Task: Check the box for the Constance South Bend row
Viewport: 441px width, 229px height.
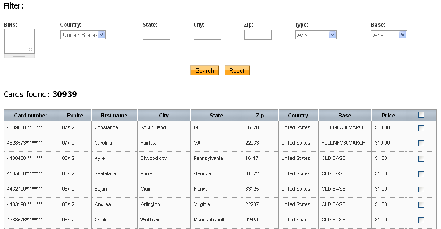Action: coord(421,128)
